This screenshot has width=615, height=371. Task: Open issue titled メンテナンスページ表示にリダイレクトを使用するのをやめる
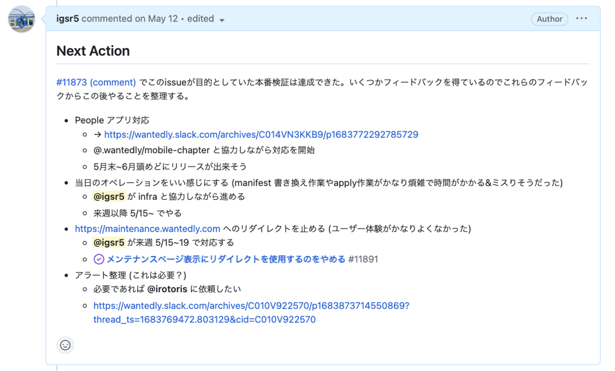[225, 259]
